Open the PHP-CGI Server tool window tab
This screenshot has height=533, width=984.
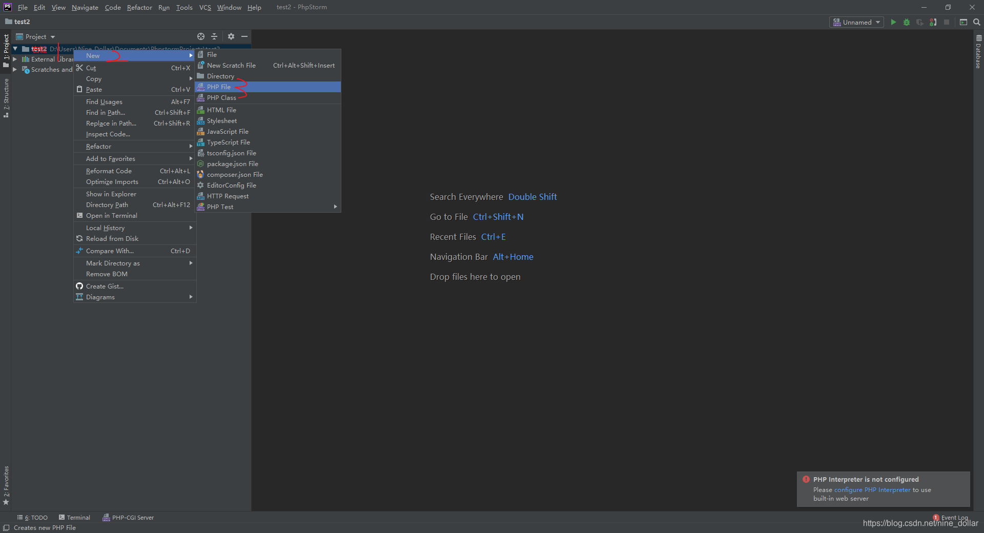[x=128, y=518]
